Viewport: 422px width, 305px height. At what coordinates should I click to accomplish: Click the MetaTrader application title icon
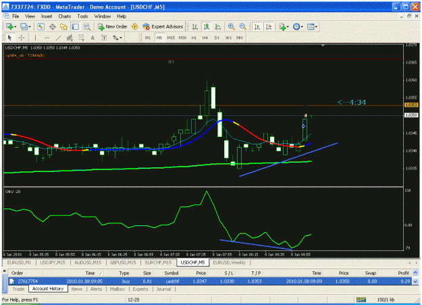(x=5, y=7)
